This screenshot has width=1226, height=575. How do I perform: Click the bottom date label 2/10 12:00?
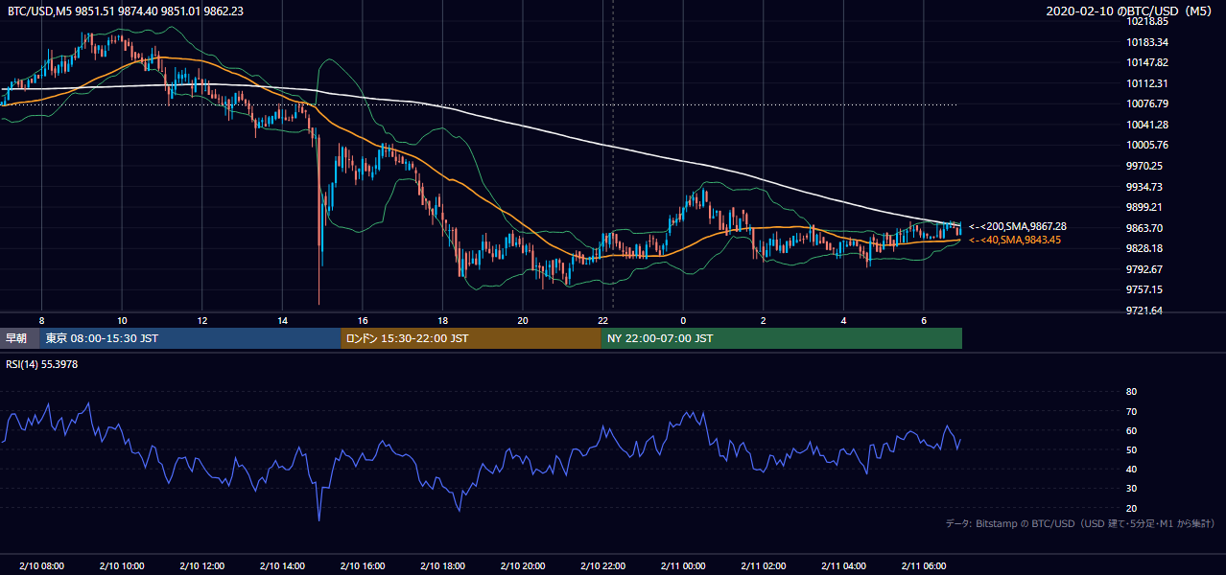point(201,565)
